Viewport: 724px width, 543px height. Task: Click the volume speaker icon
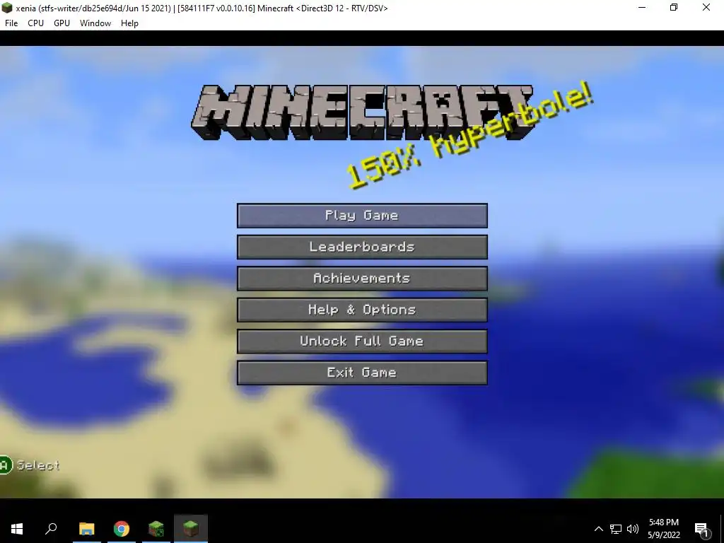(x=633, y=529)
